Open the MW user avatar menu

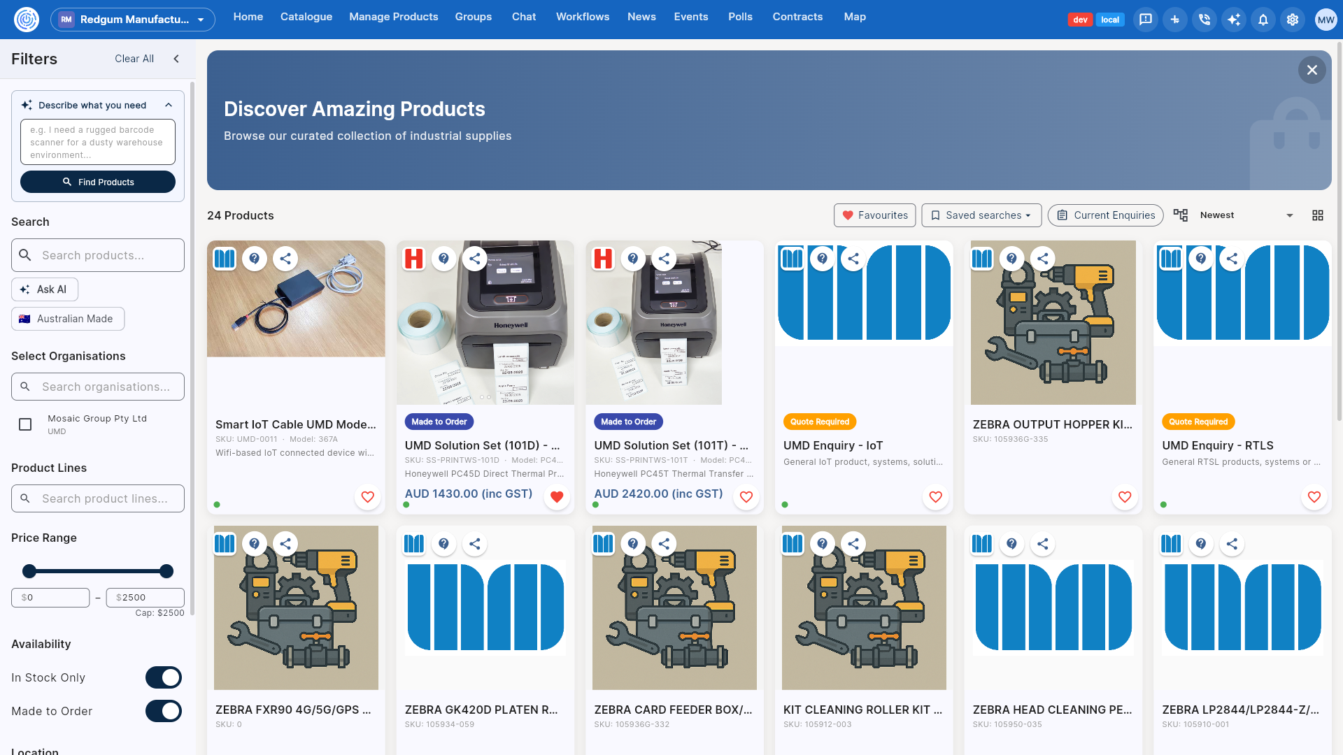click(x=1326, y=20)
